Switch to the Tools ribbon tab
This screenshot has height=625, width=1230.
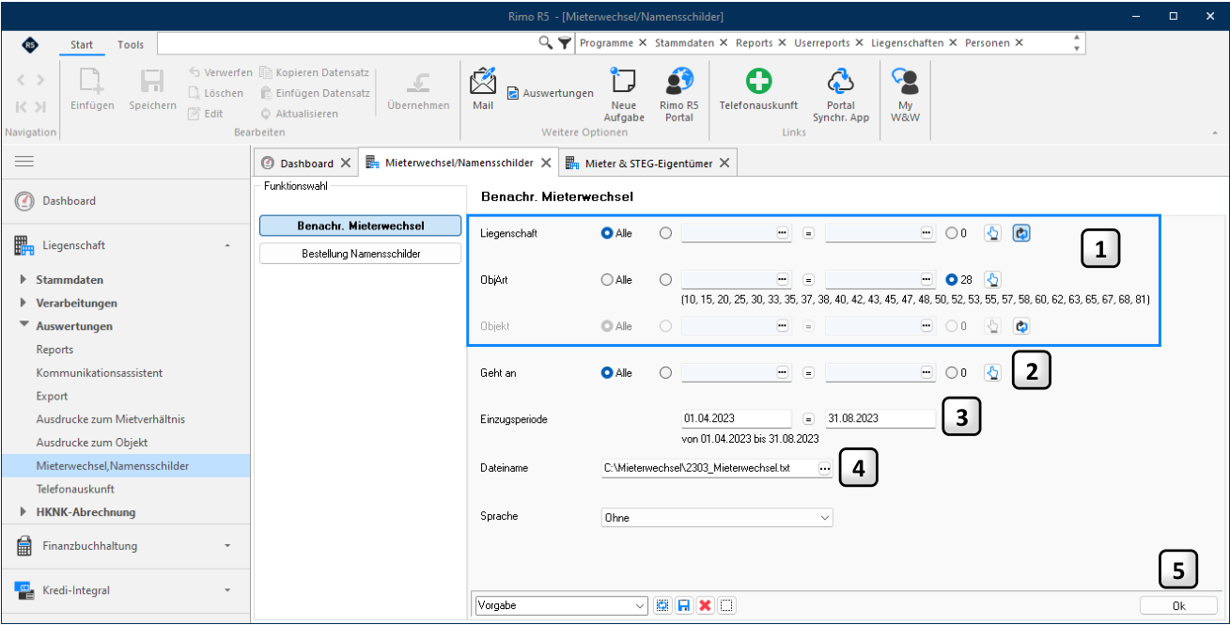point(131,44)
